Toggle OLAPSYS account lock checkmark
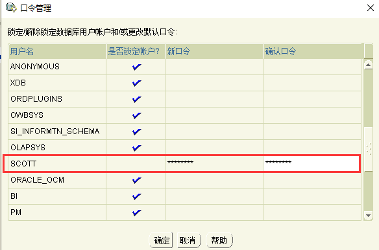Image resolution: width=379 pixels, height=250 pixels. click(x=136, y=148)
